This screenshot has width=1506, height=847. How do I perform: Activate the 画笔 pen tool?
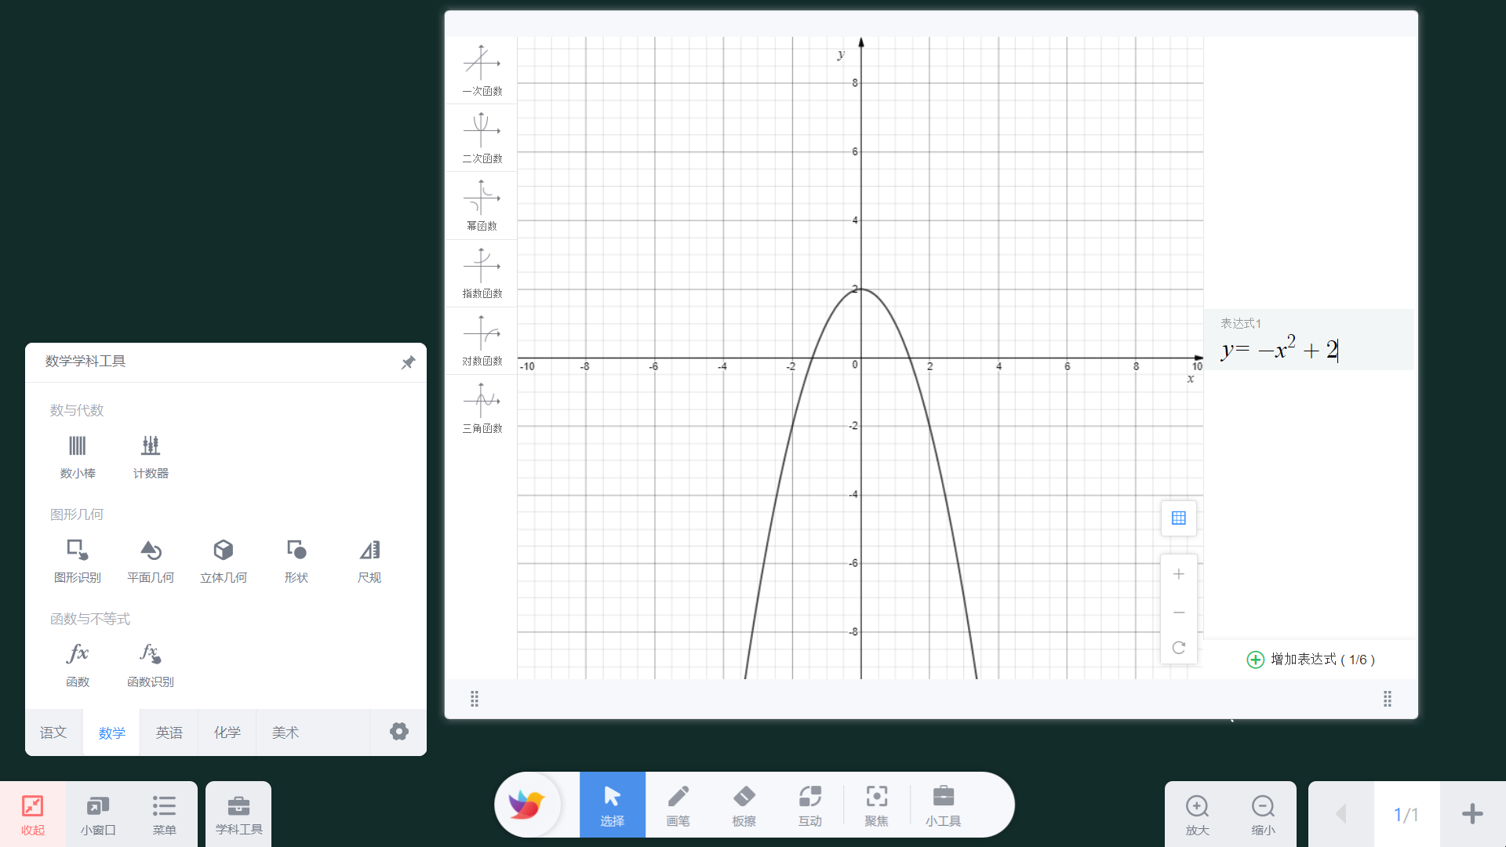click(x=678, y=805)
